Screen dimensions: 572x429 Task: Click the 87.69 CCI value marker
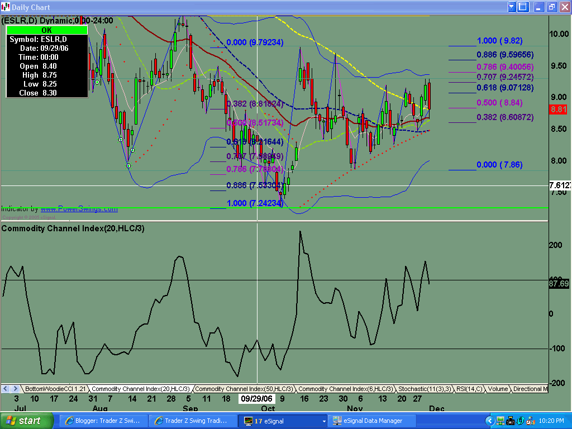click(x=559, y=283)
